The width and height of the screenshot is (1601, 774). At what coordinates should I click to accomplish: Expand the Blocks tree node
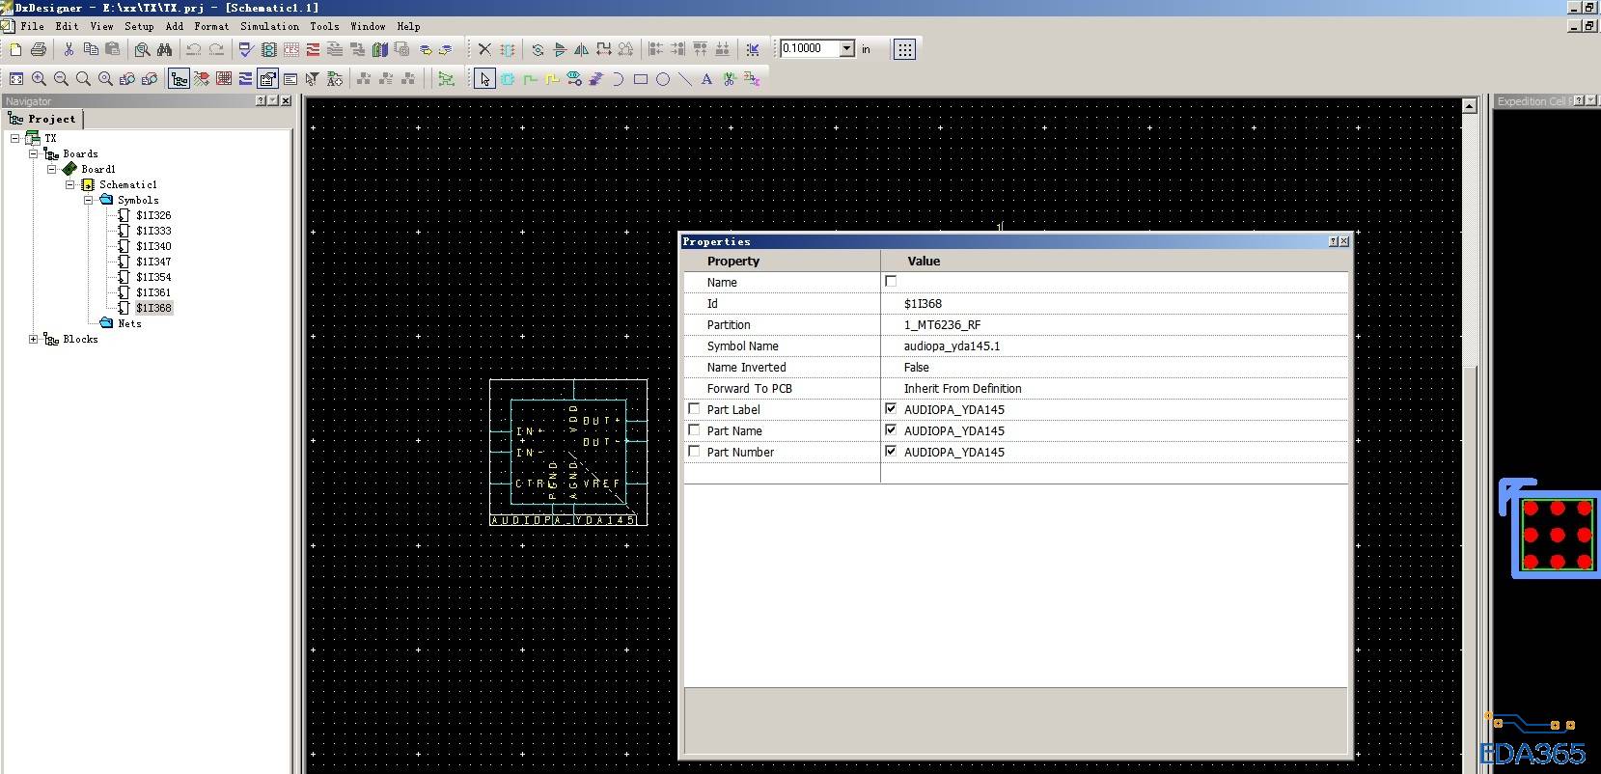(34, 339)
